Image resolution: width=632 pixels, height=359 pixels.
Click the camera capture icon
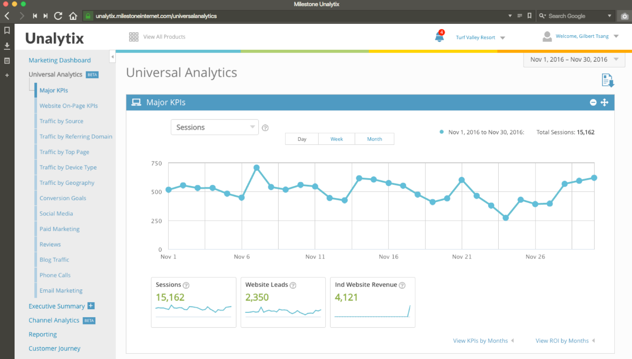(624, 16)
